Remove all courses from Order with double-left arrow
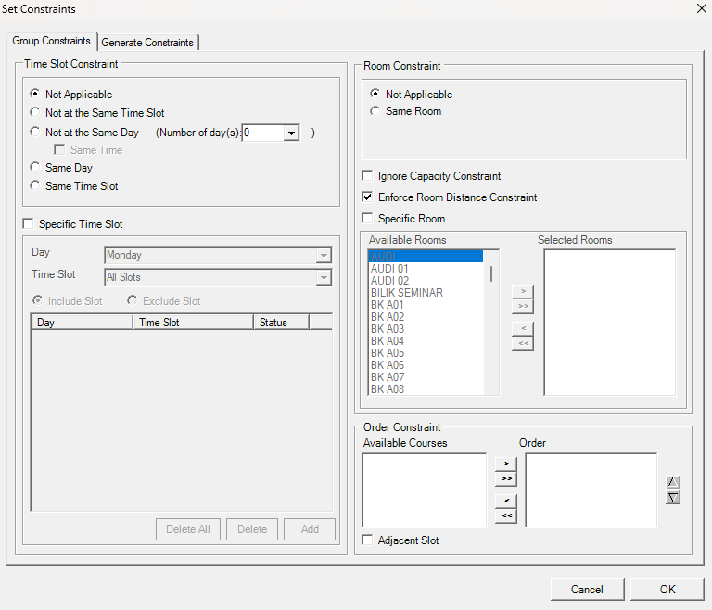712x610 pixels. pyautogui.click(x=505, y=515)
